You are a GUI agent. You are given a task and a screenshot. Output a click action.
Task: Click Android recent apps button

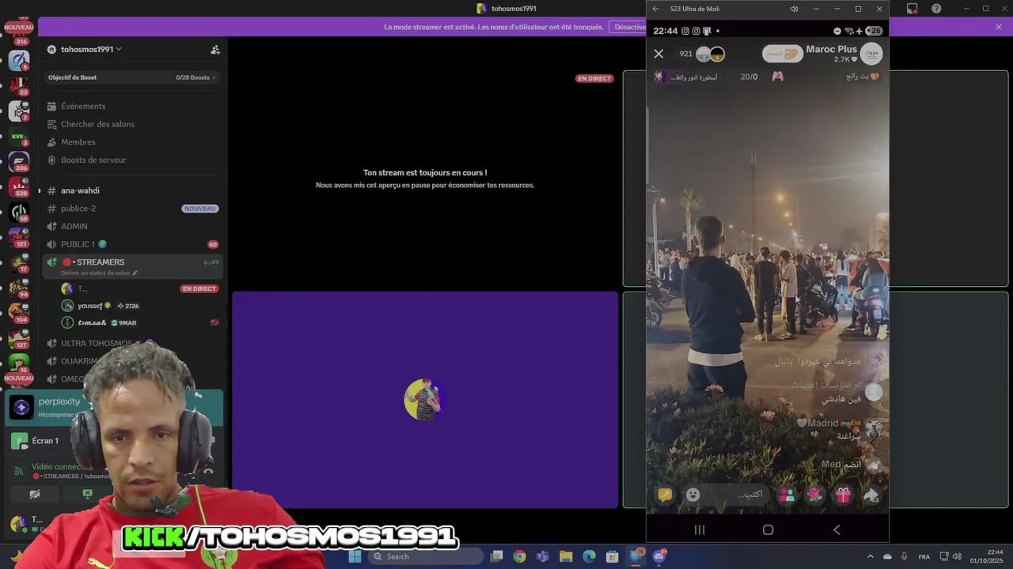[x=700, y=529]
